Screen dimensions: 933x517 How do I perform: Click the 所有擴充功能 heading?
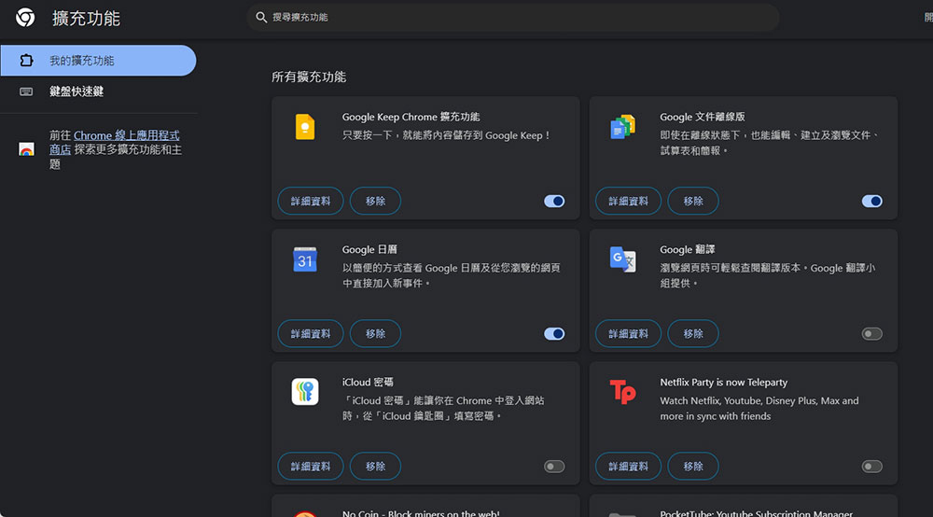pyautogui.click(x=309, y=77)
